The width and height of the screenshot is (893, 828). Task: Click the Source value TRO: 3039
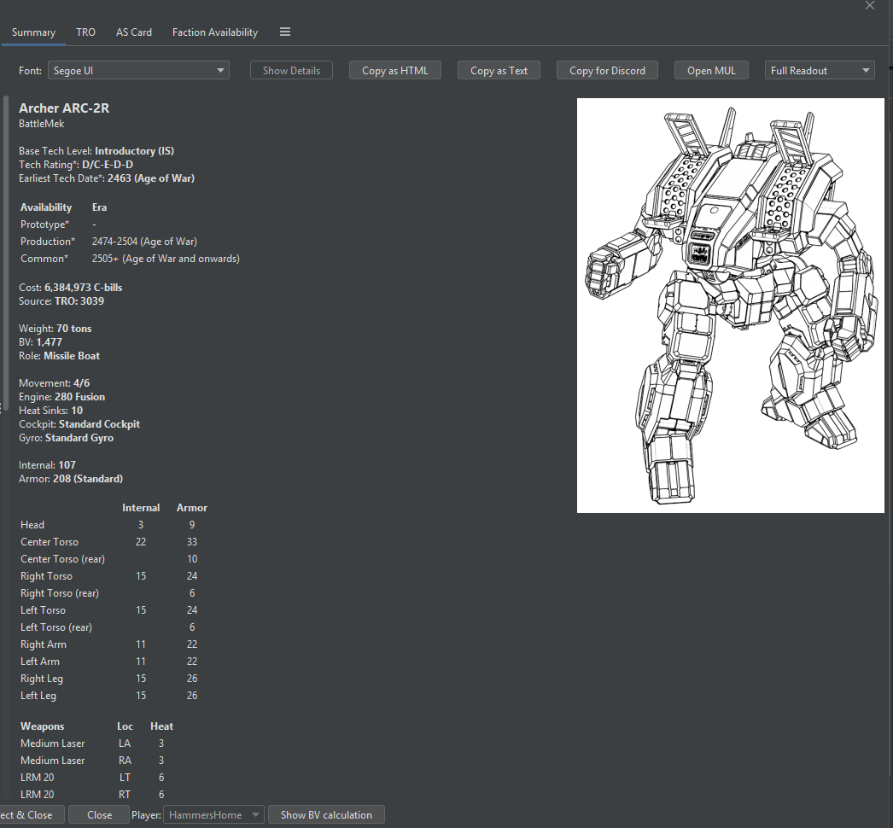pyautogui.click(x=79, y=301)
